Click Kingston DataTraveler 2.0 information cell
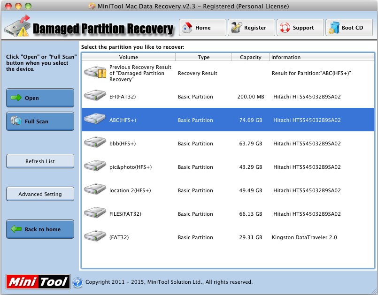This screenshot has width=378, height=295. point(304,237)
